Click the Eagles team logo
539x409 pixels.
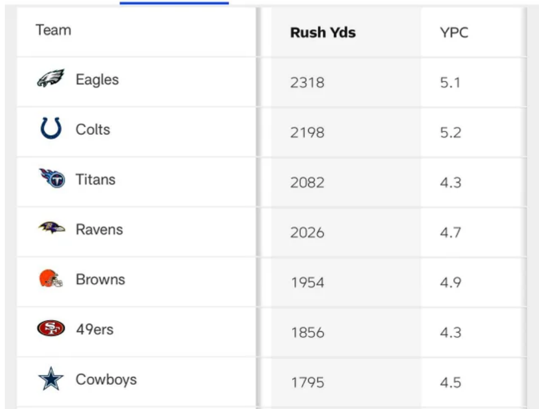click(51, 79)
